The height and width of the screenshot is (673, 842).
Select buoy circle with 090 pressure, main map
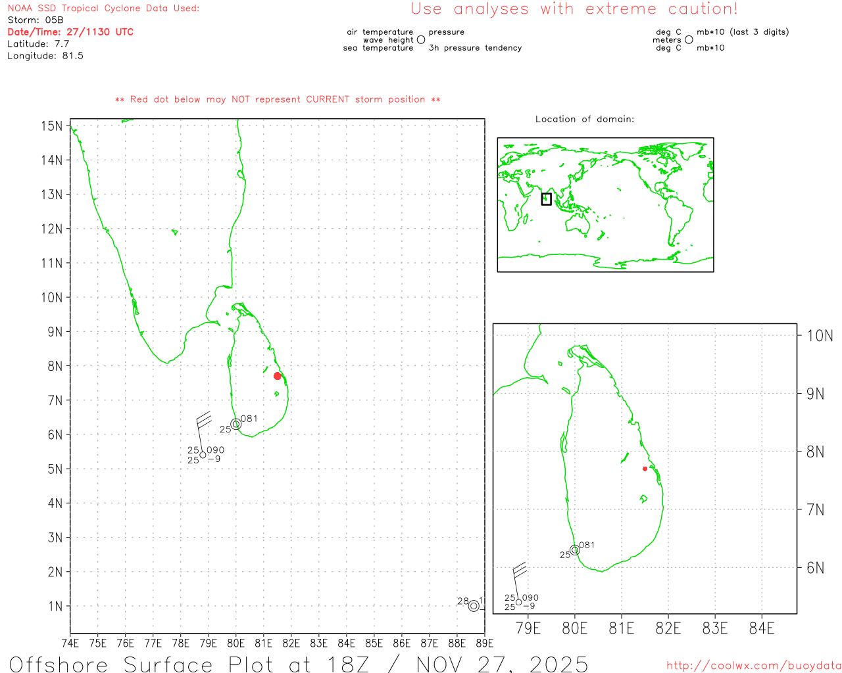click(203, 455)
